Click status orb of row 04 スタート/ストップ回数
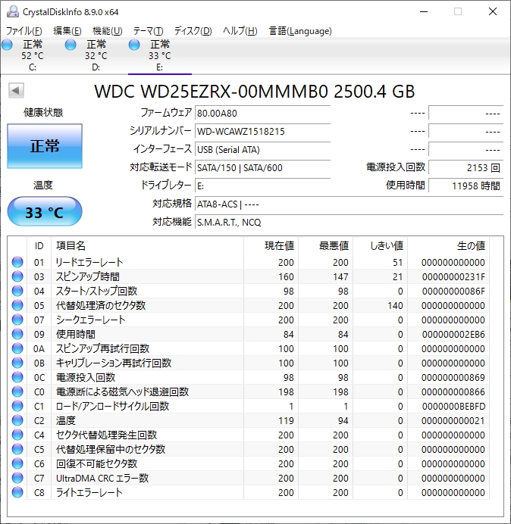 pos(17,291)
